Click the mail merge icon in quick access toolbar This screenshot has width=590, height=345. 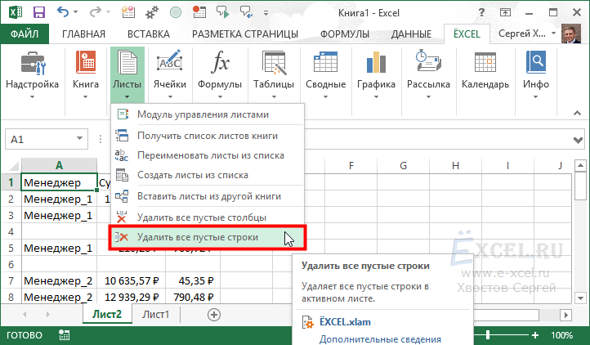point(128,12)
